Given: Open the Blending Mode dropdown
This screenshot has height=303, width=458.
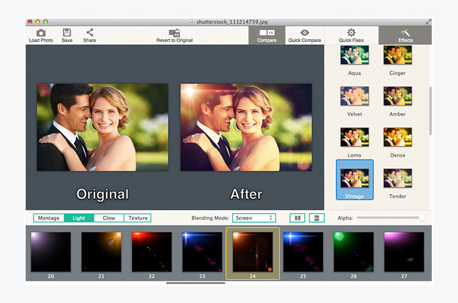Looking at the screenshot, I should click(x=254, y=218).
